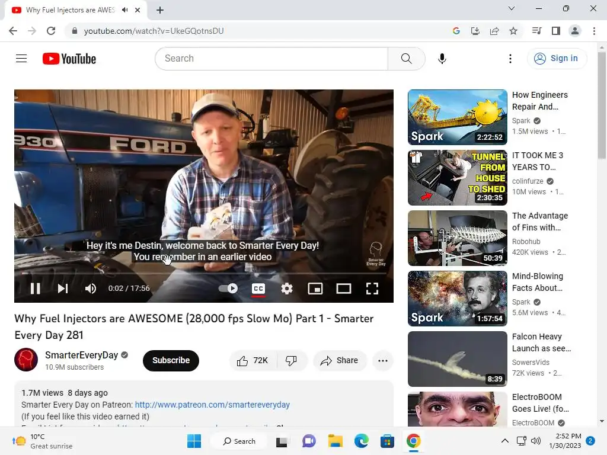Screen dimensions: 607x455
Task: Click the video progress bar
Action: pyautogui.click(x=204, y=273)
